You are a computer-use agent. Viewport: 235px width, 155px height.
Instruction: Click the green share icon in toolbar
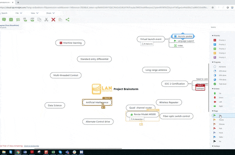(x=67, y=20)
